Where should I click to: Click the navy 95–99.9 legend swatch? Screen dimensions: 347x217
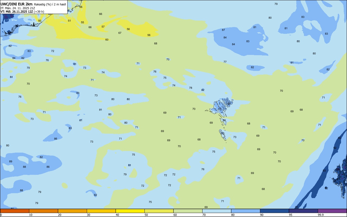(x=303, y=211)
